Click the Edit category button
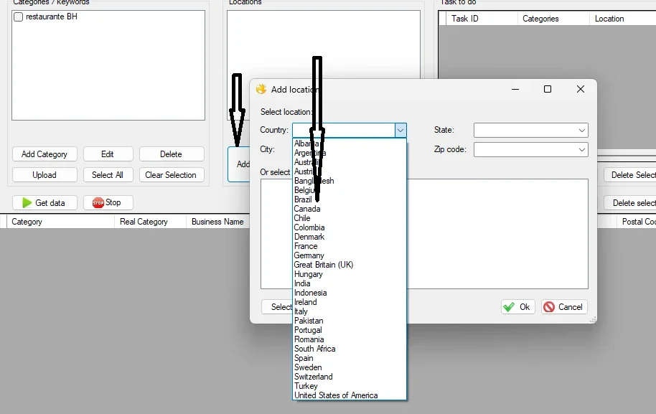The image size is (656, 414). (x=108, y=154)
